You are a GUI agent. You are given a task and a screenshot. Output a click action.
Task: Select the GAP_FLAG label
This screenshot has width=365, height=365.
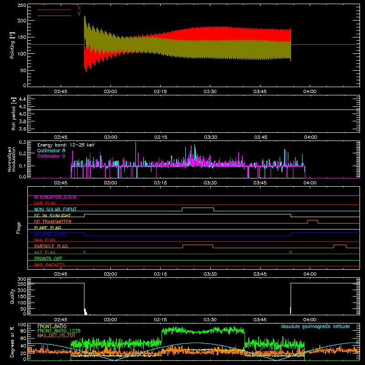(x=45, y=203)
